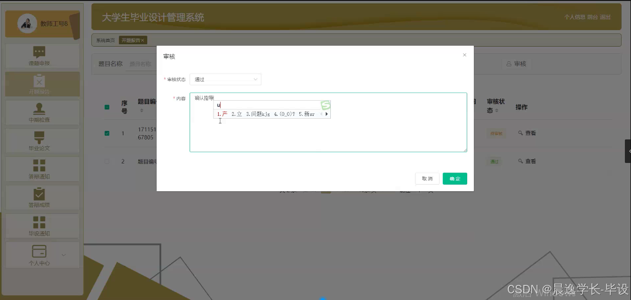Click the 确定 confirm button
Viewport: 631px width, 300px height.
pos(455,178)
